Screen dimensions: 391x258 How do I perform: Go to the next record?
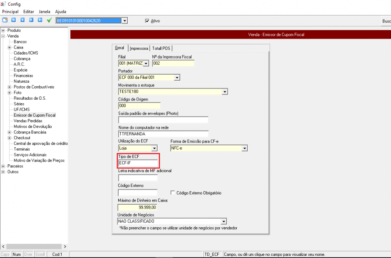31,20
